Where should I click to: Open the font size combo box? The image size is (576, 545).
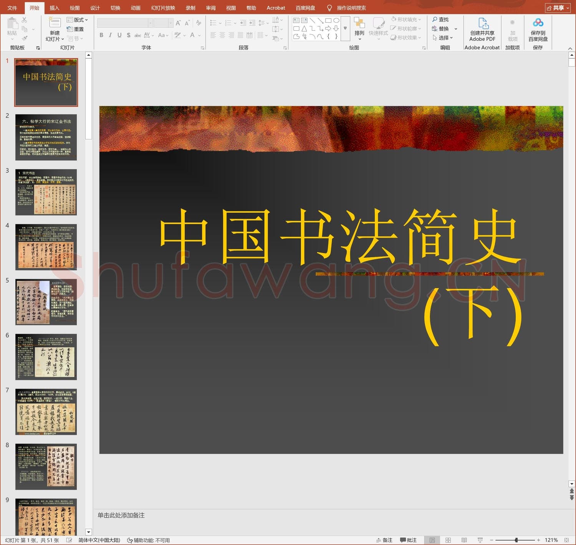(x=163, y=23)
